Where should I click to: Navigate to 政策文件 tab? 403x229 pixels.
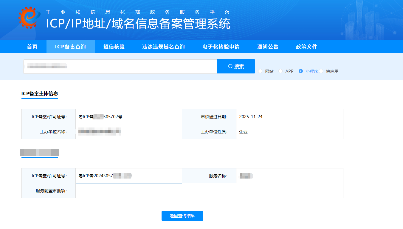click(x=306, y=47)
